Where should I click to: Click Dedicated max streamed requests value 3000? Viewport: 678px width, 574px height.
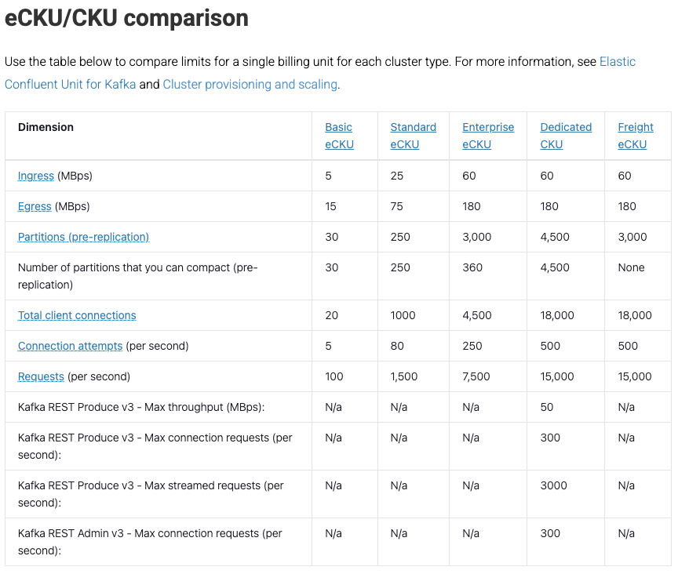[553, 486]
